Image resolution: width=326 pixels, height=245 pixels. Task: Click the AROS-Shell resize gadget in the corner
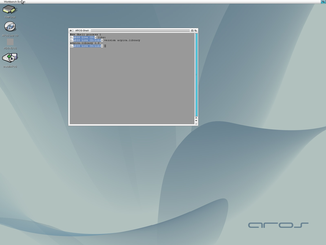[196, 124]
